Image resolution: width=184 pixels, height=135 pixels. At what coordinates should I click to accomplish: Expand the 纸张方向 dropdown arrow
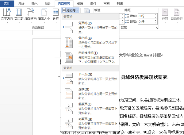[x=31, y=22]
